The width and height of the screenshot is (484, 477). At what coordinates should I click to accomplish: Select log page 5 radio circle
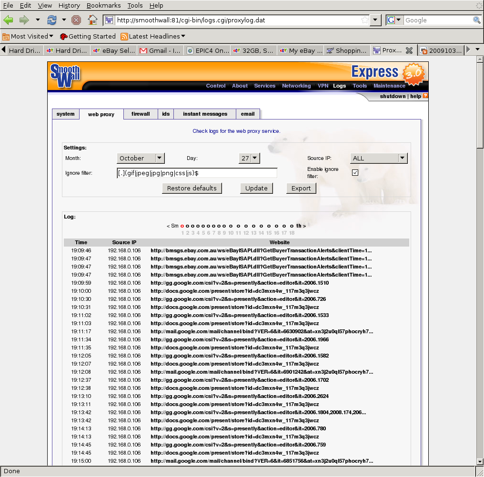[203, 226]
